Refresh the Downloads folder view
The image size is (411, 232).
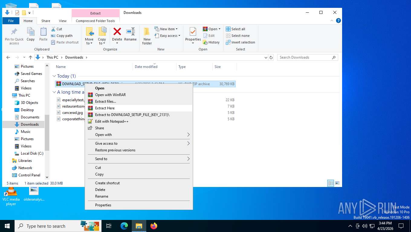271,57
